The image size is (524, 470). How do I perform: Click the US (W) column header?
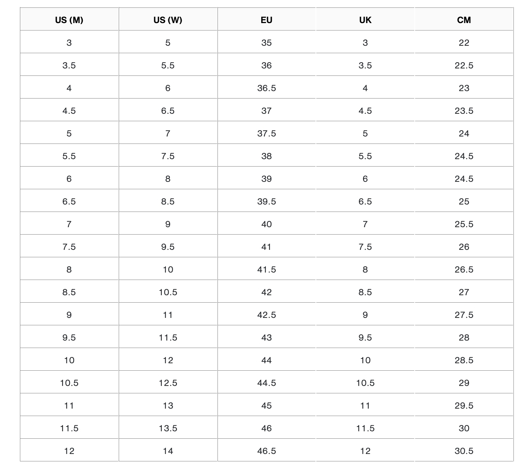click(x=168, y=20)
